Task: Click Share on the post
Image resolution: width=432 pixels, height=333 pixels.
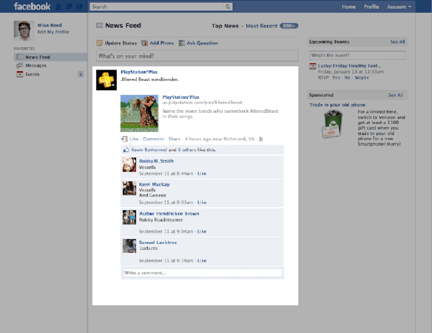Action: (x=174, y=139)
